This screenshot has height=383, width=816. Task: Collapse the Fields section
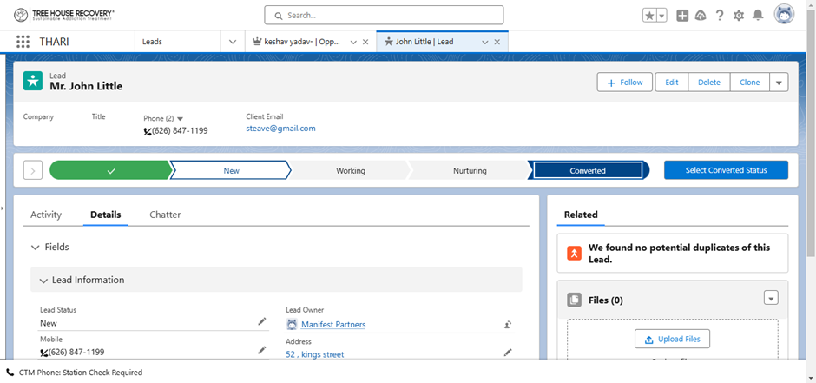[x=36, y=248]
